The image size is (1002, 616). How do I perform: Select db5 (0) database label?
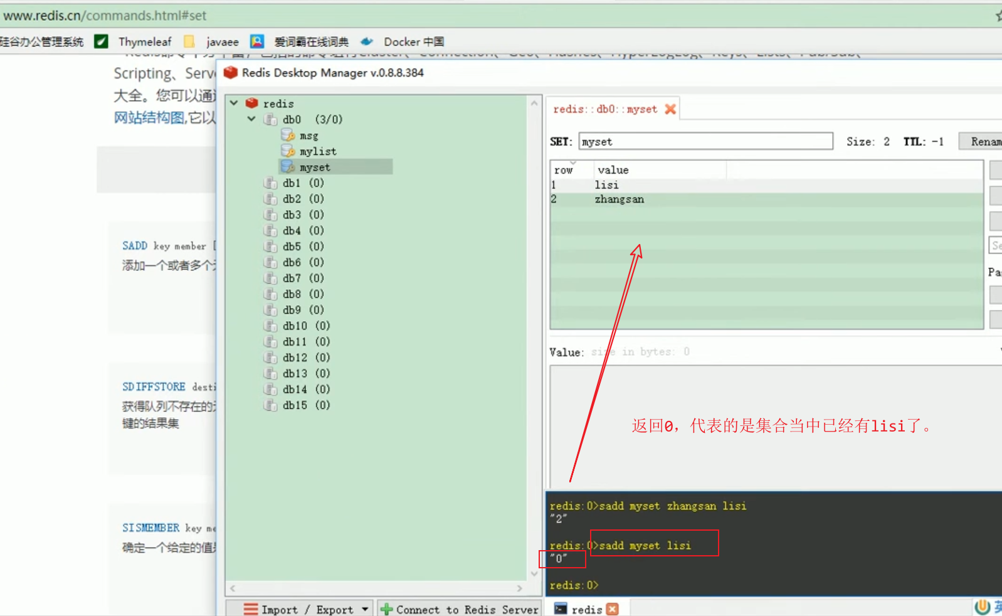click(x=303, y=247)
